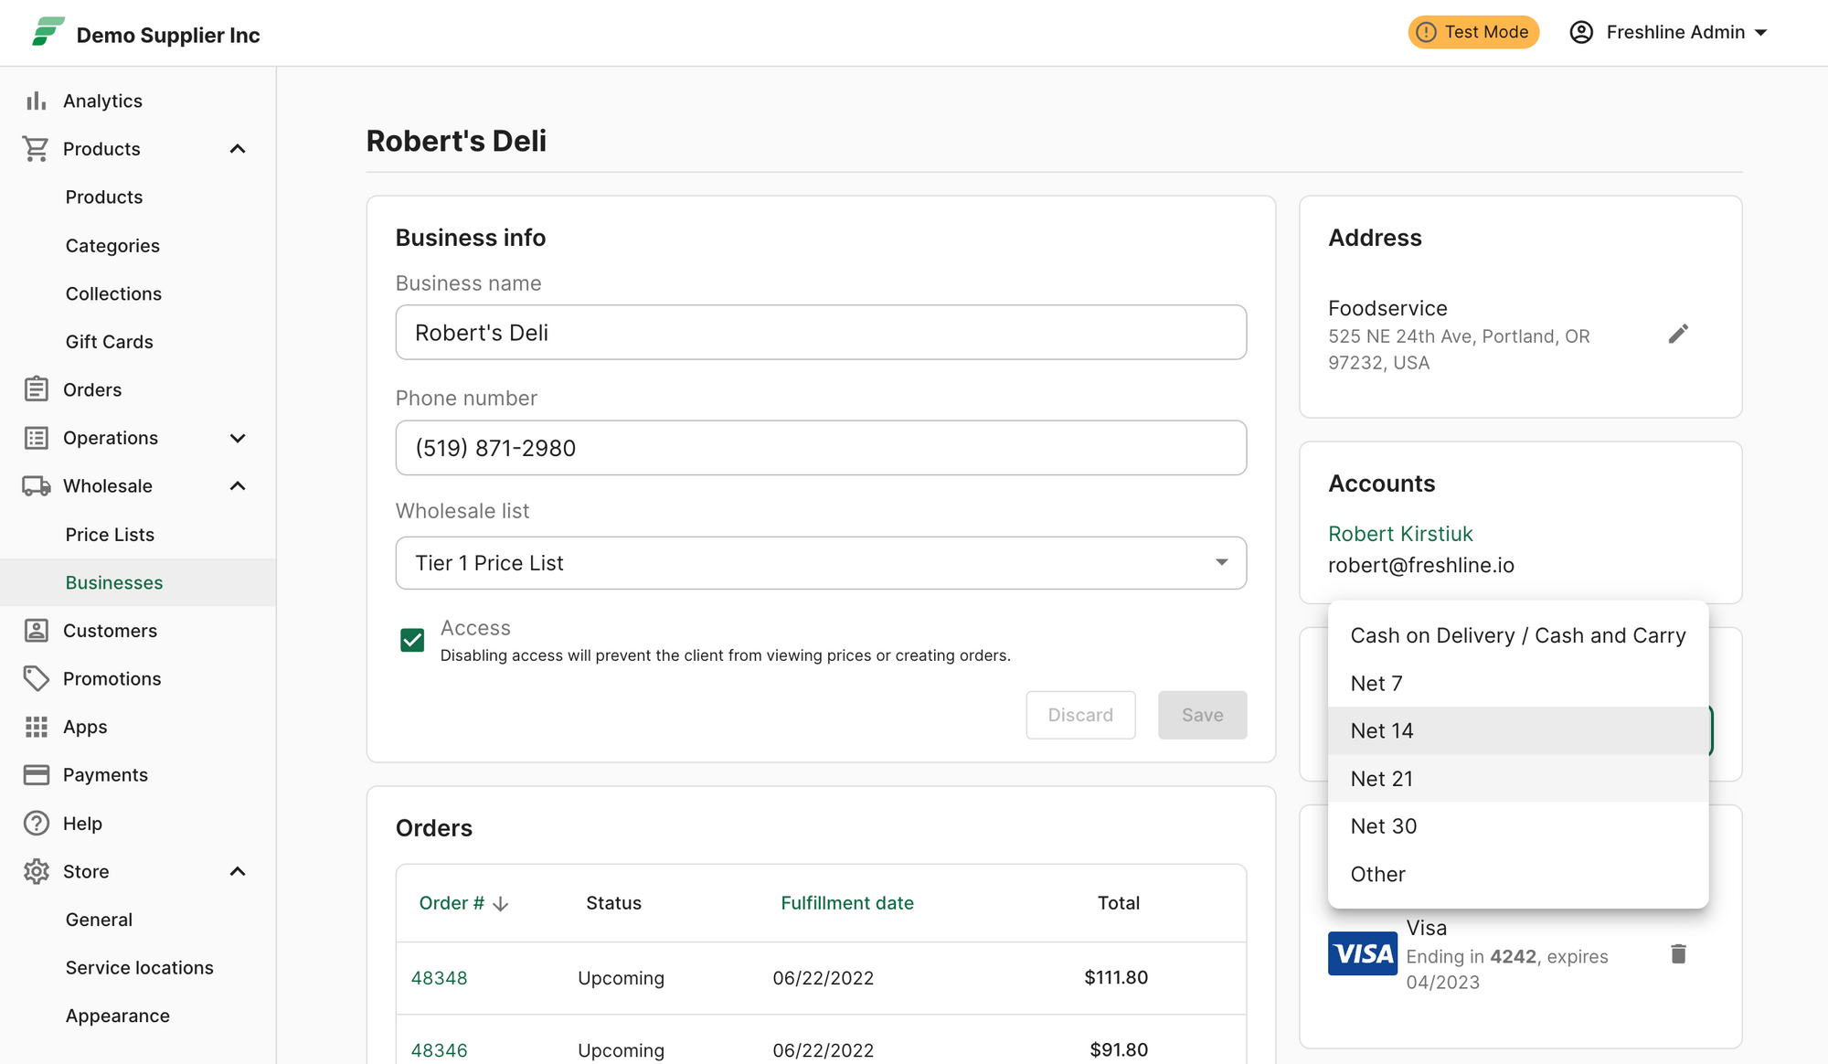The width and height of the screenshot is (1828, 1064).
Task: Open the Categories page
Action: click(112, 246)
